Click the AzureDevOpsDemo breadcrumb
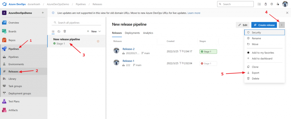 [x=59, y=4]
